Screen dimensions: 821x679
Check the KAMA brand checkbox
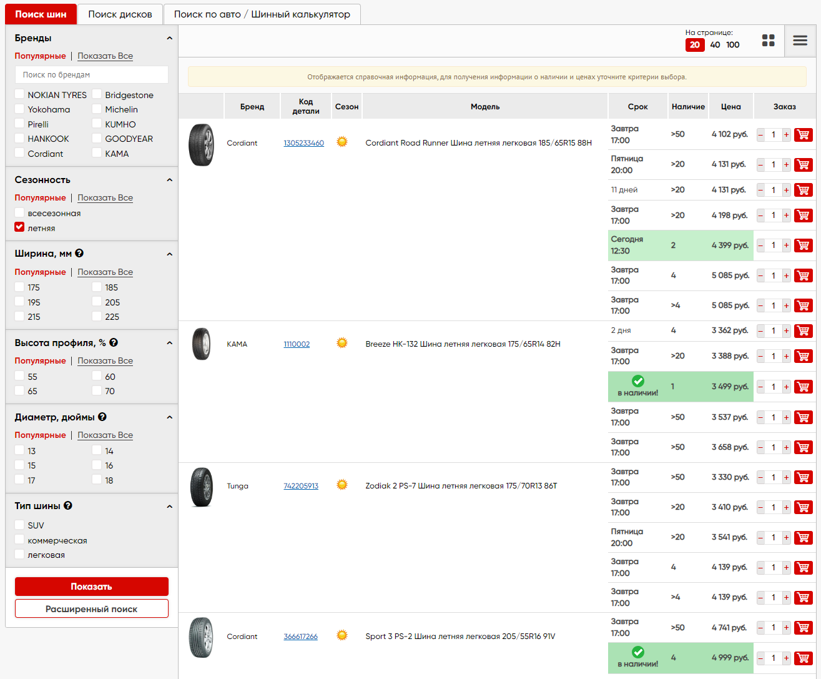97,153
